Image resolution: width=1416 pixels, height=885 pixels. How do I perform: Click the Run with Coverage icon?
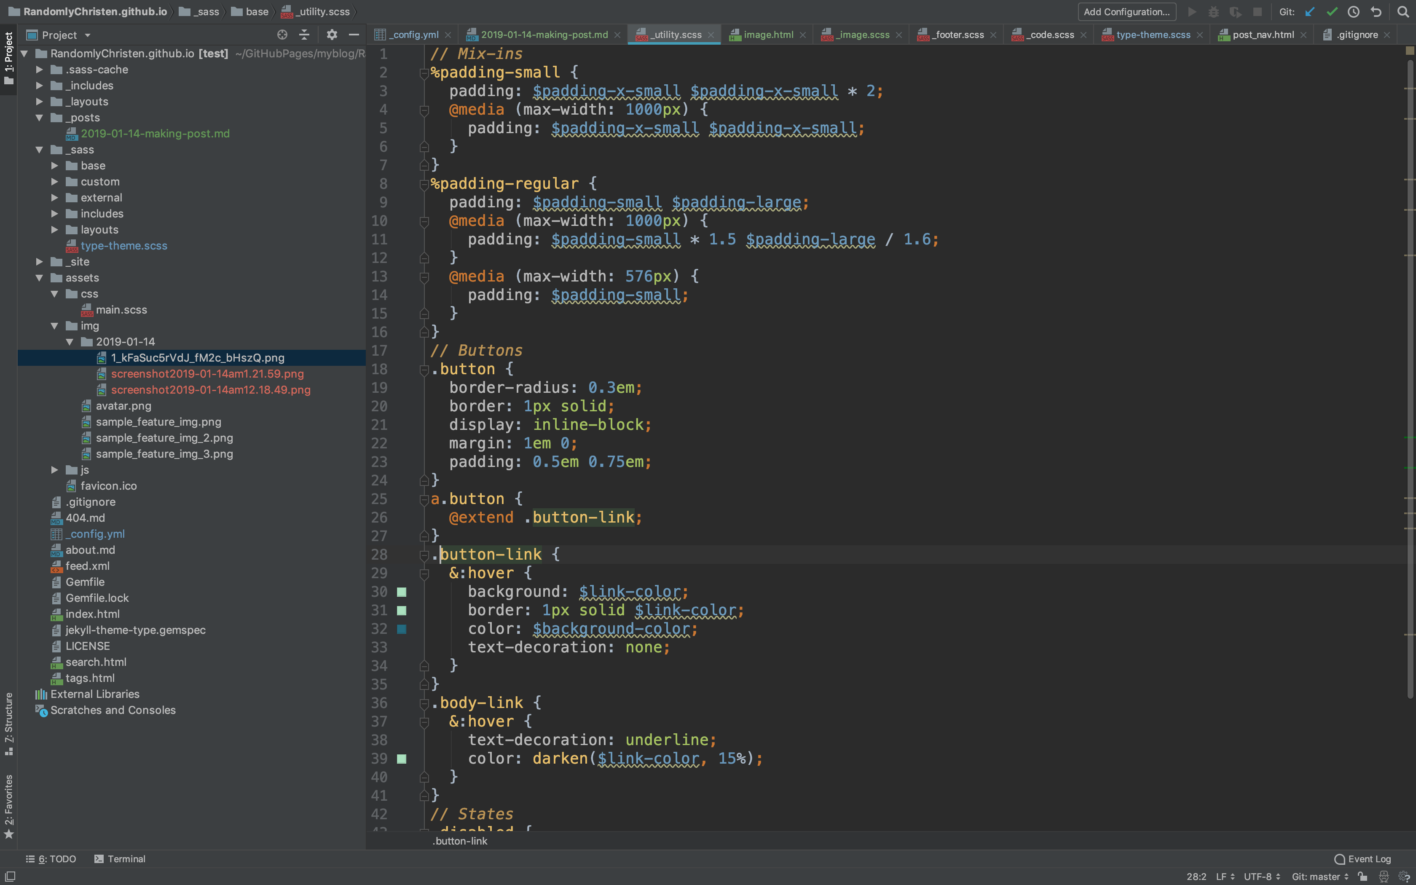click(x=1235, y=12)
